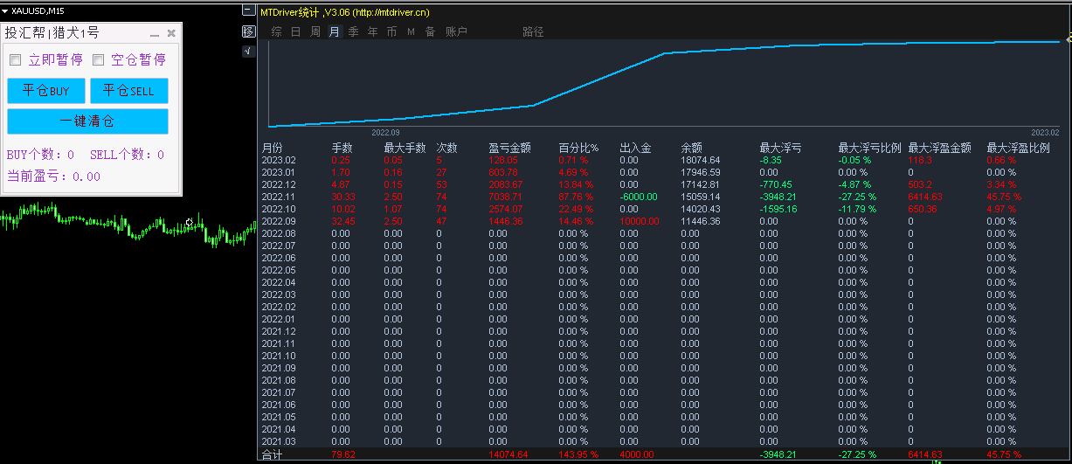The height and width of the screenshot is (464, 1072).
Task: Enable the 立即暂停 checkbox
Action: [15, 60]
